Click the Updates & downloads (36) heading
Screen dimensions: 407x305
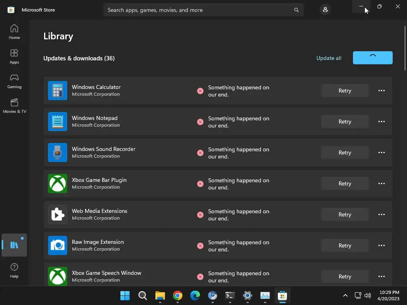coord(79,58)
